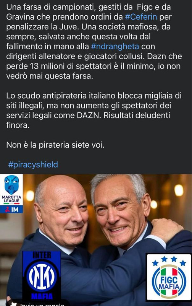Follow the #piracyshield hashtag
This screenshot has height=306, width=192.
tap(33, 164)
